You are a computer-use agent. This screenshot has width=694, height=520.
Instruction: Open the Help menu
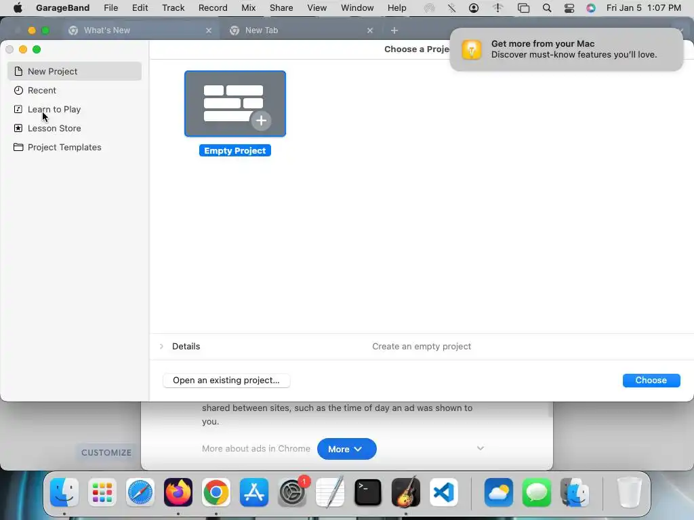(397, 7)
